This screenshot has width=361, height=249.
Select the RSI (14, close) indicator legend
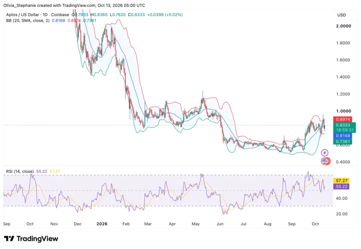click(20, 171)
